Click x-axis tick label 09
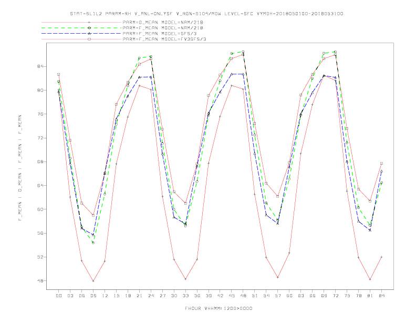Screen dimensions: 416x322 pos(93,296)
